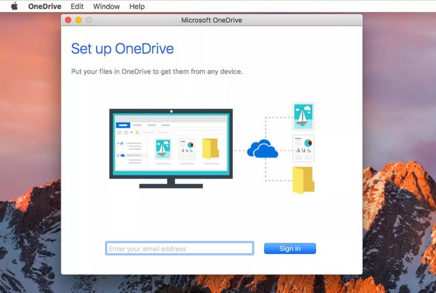Open the Window menu

coord(106,6)
